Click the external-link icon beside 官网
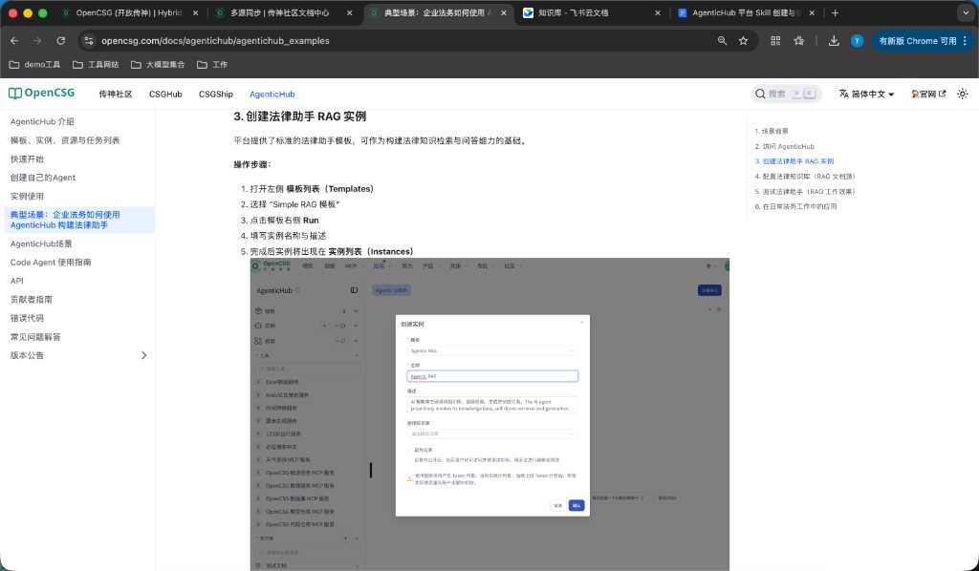Viewport: 979px width, 571px height. pos(943,94)
